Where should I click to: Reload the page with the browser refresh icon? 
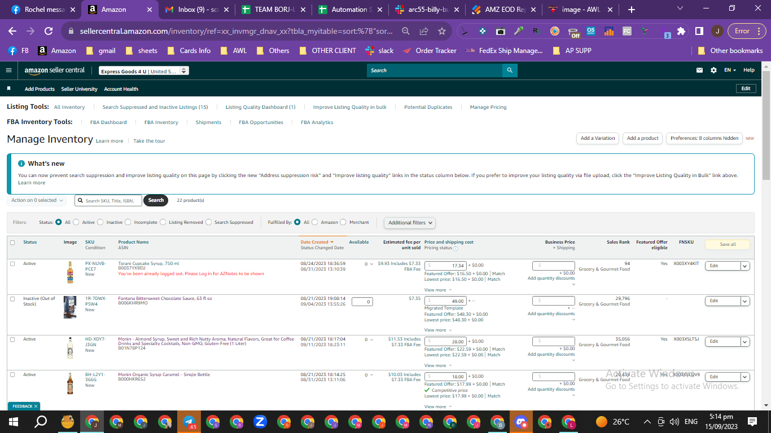(x=49, y=31)
